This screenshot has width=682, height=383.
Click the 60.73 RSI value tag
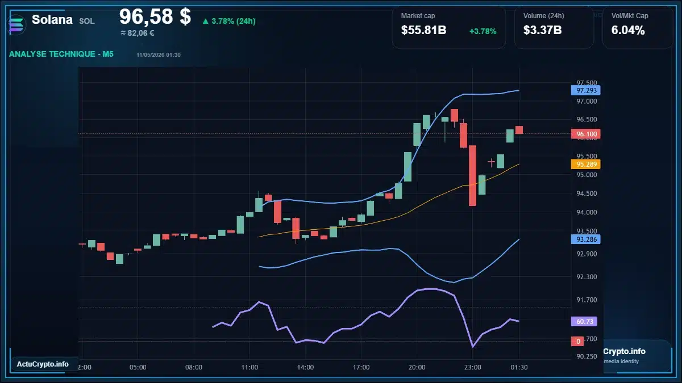click(585, 321)
